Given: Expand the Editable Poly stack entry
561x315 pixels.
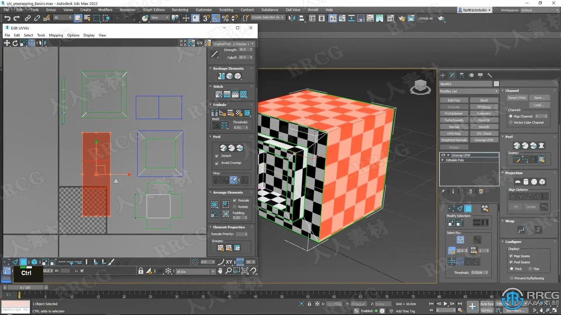Looking at the screenshot, I should pos(443,160).
